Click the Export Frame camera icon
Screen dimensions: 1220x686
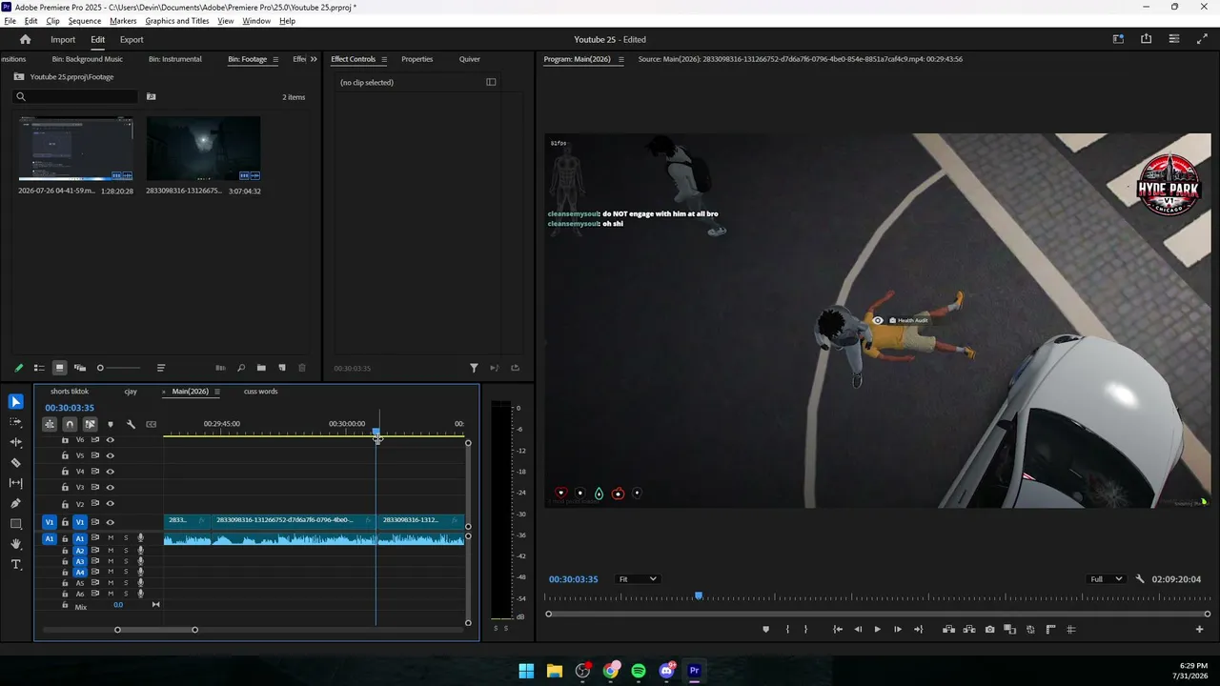(989, 629)
